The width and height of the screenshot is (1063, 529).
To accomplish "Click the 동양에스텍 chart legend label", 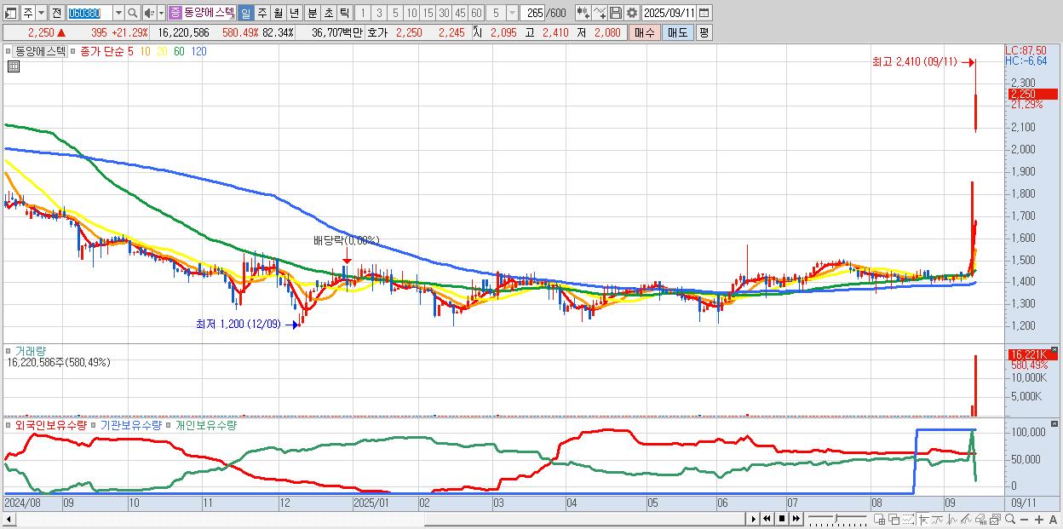I will (39, 51).
